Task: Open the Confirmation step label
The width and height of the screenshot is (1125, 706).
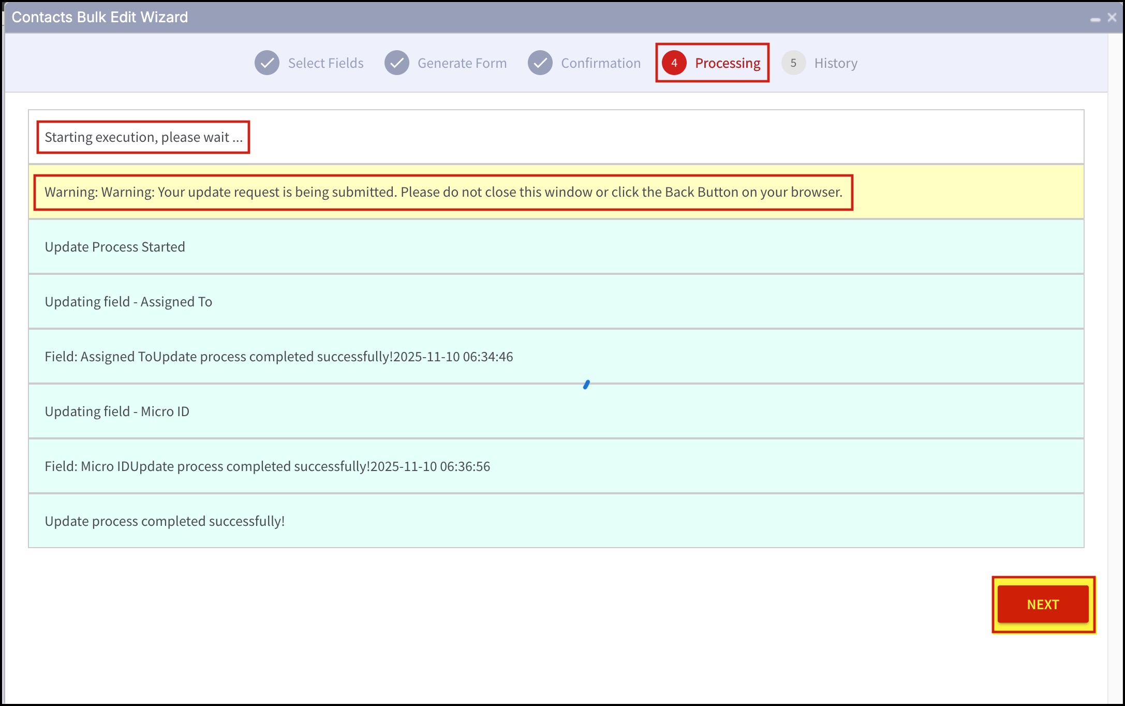Action: click(600, 63)
